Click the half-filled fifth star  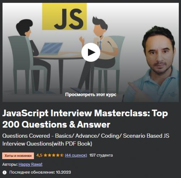click(62, 155)
